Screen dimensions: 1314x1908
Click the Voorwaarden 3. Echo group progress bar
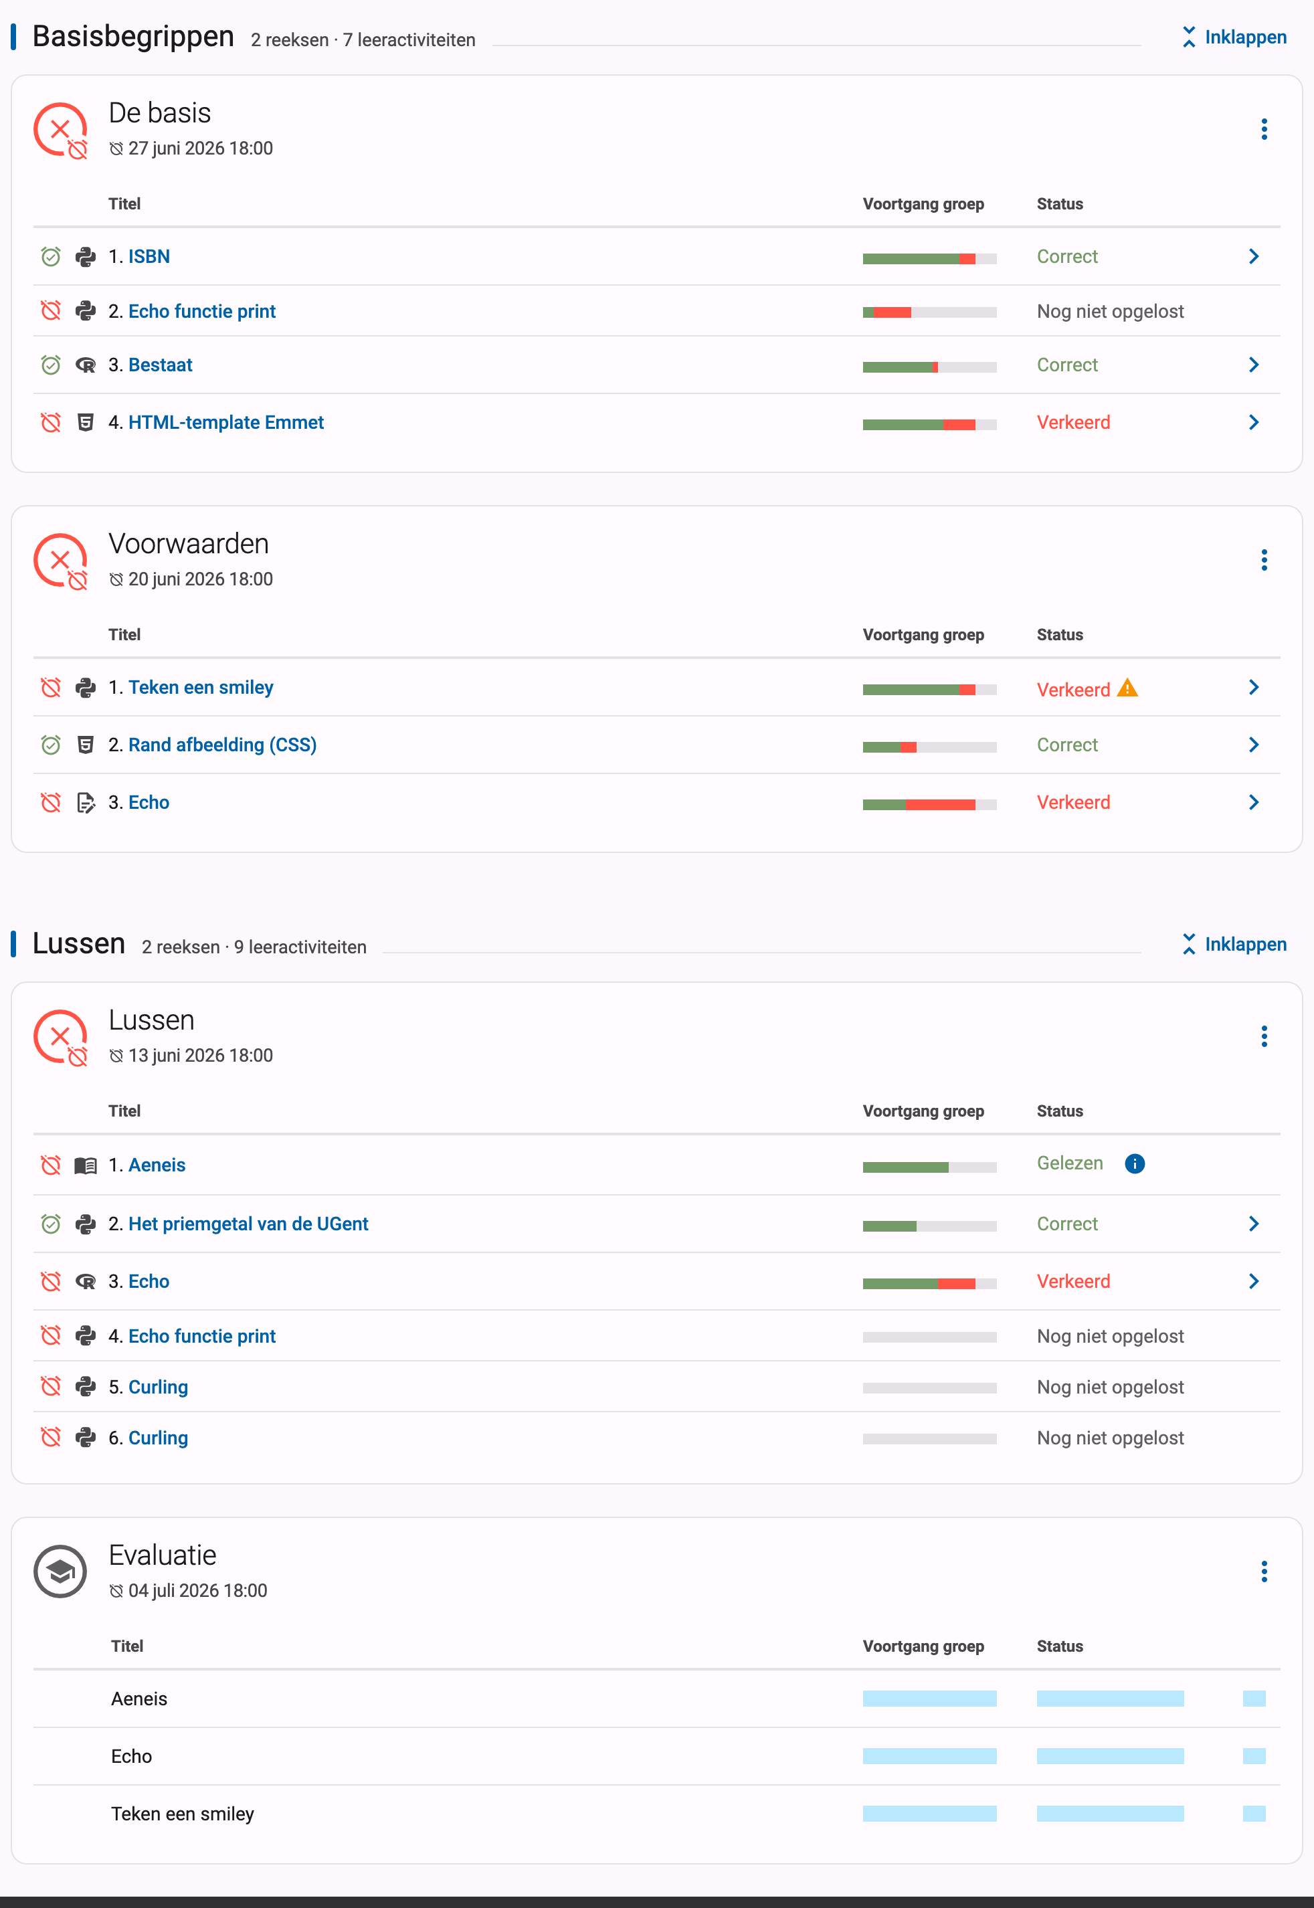tap(929, 805)
